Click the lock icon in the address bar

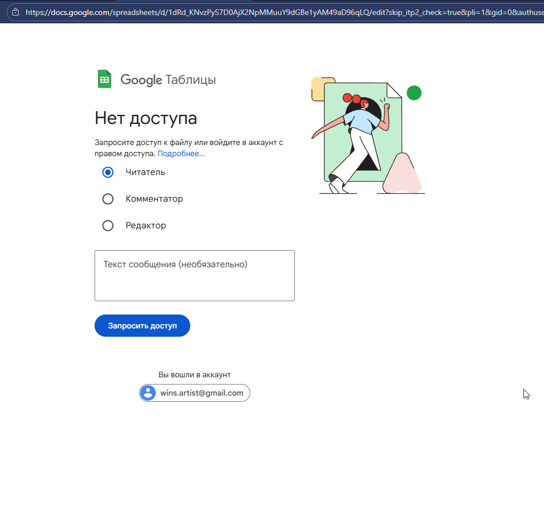[x=16, y=12]
